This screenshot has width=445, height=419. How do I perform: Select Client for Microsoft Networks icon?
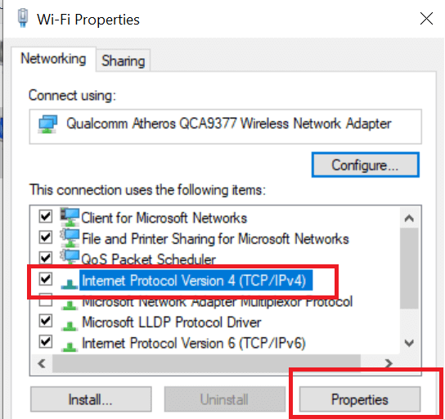(x=70, y=218)
